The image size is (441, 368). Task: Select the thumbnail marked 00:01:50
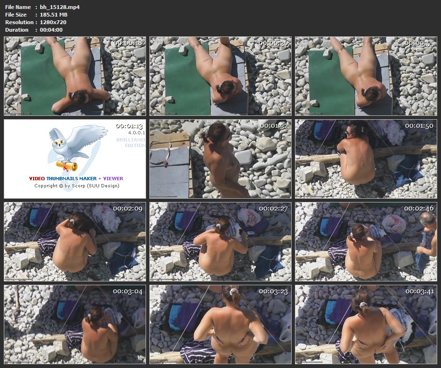click(x=366, y=158)
